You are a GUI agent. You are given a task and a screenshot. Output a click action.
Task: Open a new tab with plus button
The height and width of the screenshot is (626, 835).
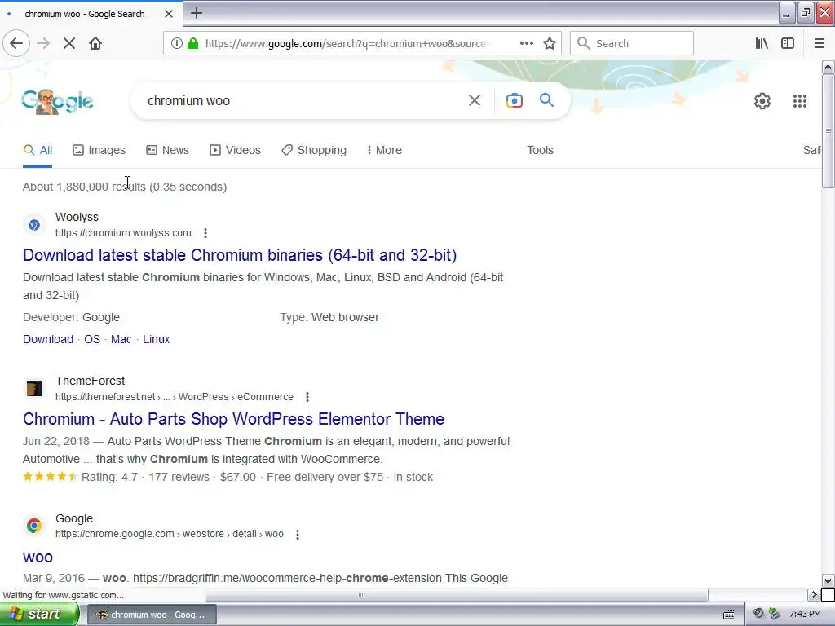tap(197, 13)
